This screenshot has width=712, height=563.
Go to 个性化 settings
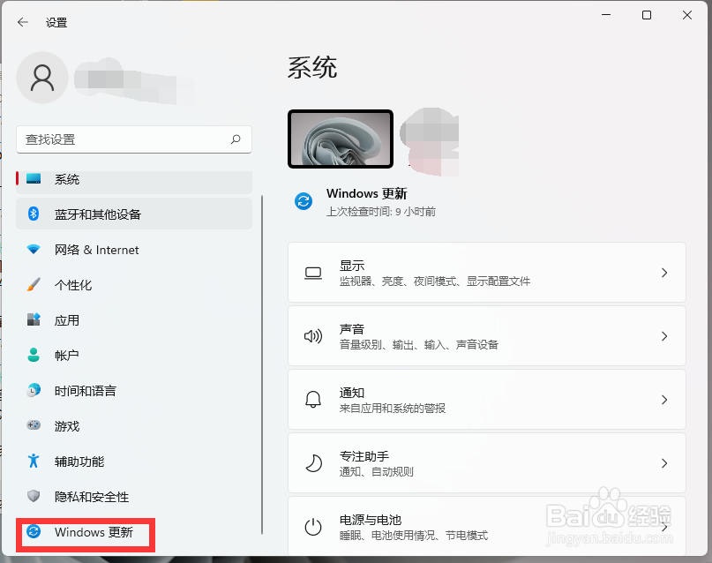pyautogui.click(x=134, y=285)
